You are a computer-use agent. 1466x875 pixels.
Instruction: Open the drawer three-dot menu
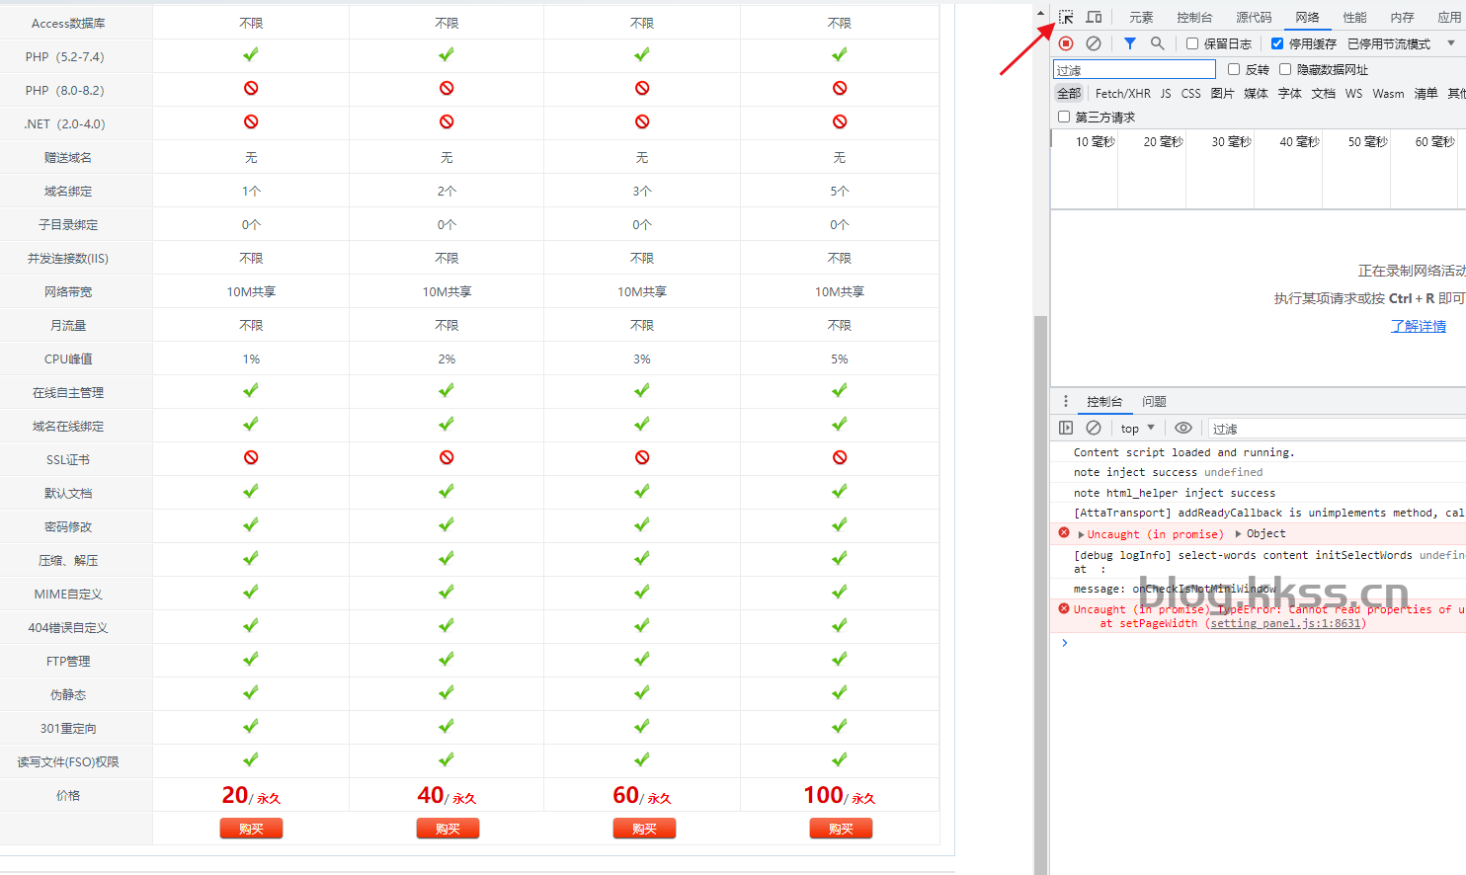1066,401
